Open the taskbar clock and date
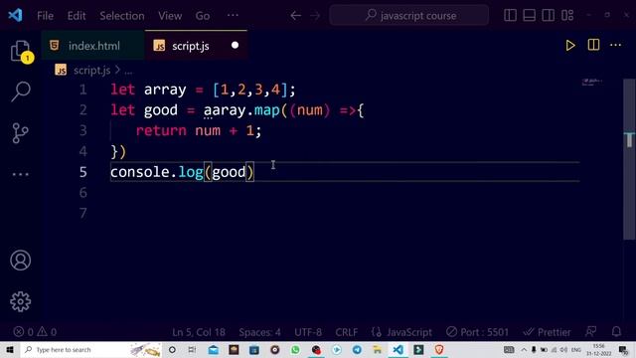The image size is (636, 358). click(598, 349)
